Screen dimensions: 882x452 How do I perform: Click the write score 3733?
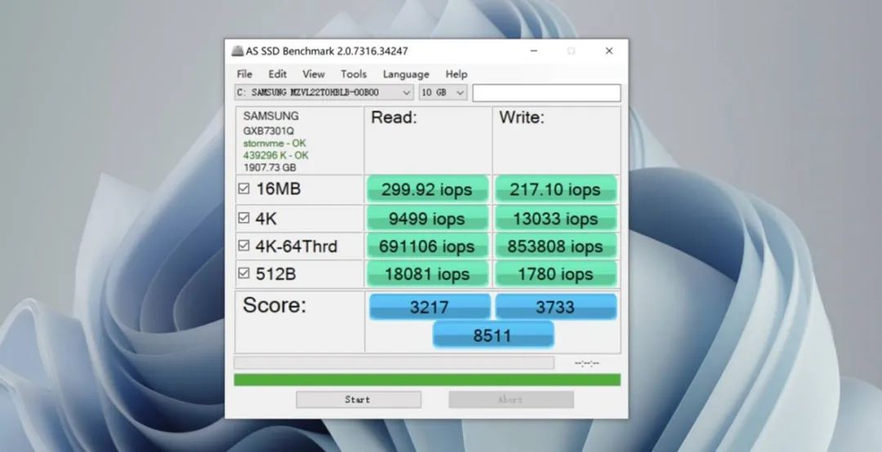click(555, 307)
